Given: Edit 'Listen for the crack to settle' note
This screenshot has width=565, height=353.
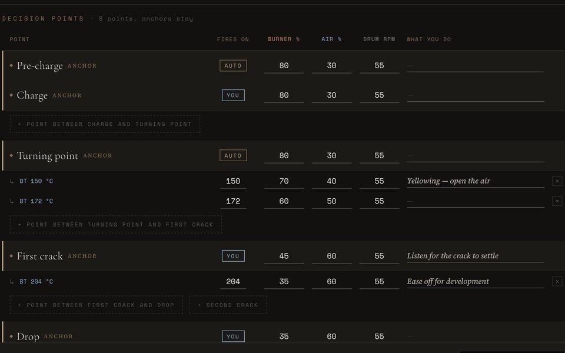Looking at the screenshot, I should tap(476, 256).
